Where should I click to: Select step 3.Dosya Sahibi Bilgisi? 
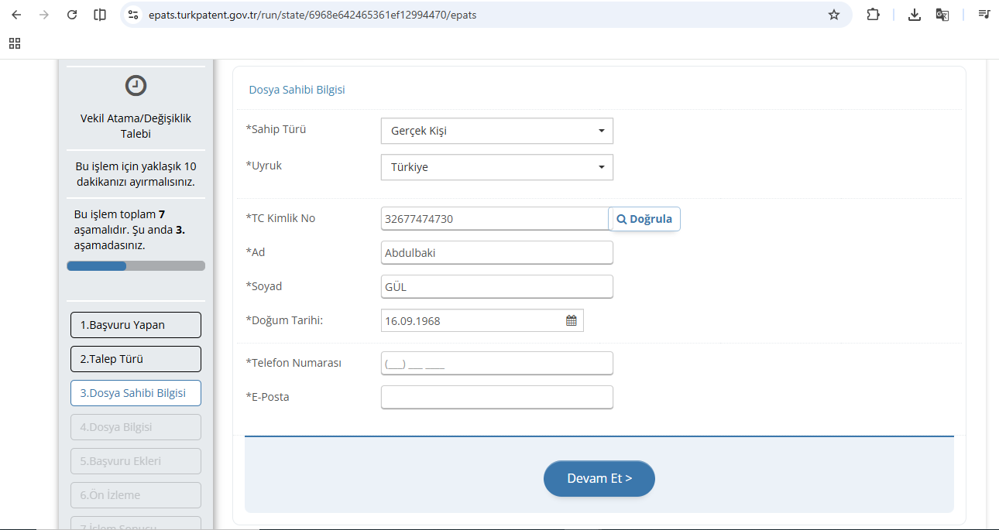[136, 393]
